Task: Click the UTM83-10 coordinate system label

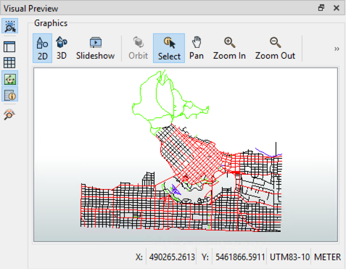Action: [289, 257]
